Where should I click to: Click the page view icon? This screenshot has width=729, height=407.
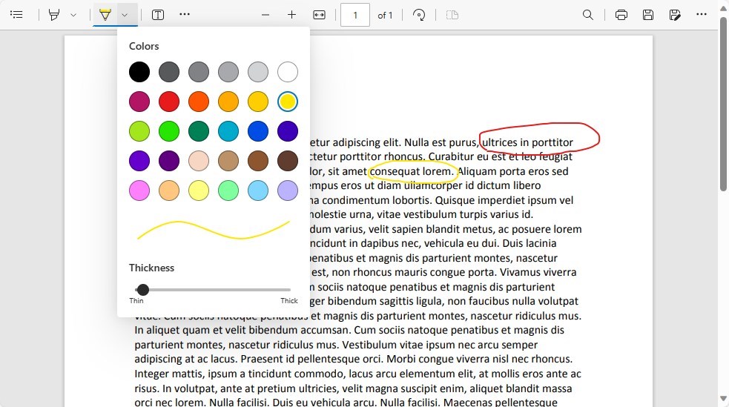[x=452, y=15]
